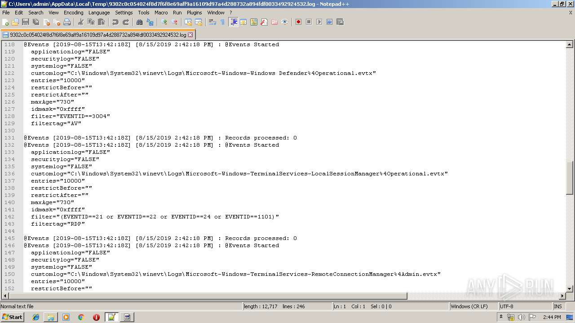575x323 pixels.
Task: Show hidden system tray icons arrow
Action: tap(501, 317)
